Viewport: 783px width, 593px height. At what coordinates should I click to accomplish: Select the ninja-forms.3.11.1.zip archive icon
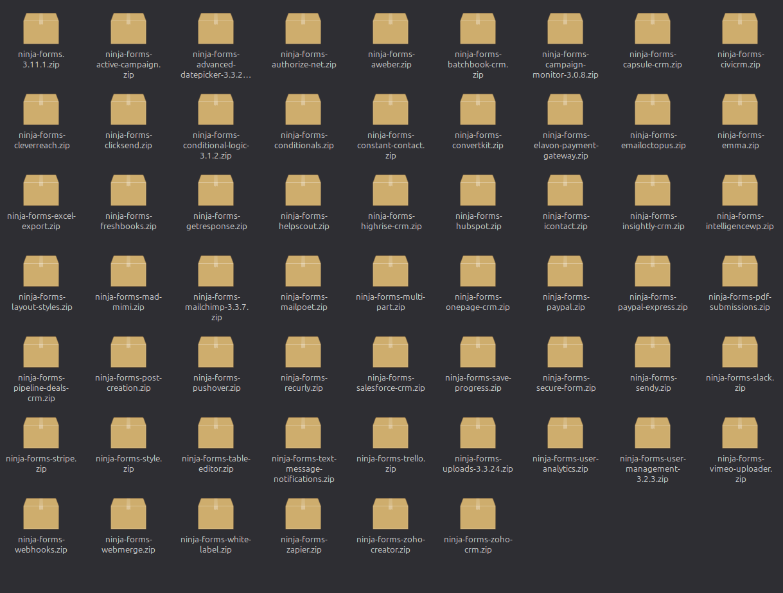click(x=41, y=28)
